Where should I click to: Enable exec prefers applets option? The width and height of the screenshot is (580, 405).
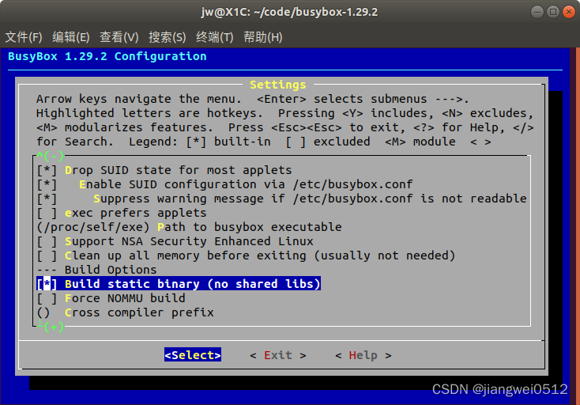(122, 213)
